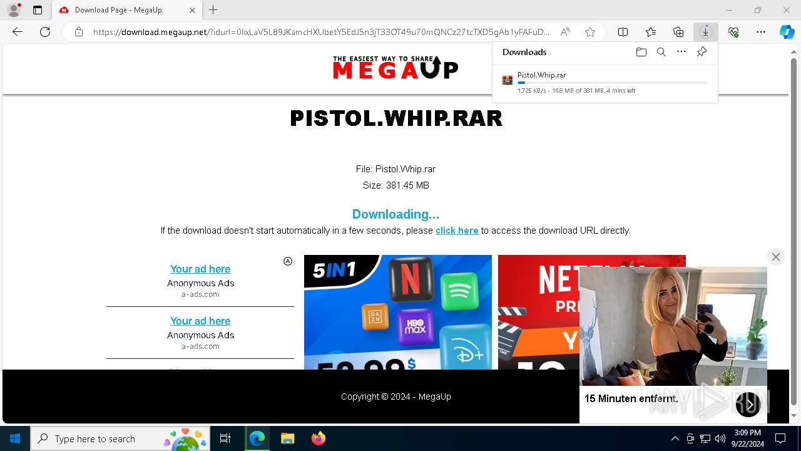
Task: Close the Download Page - MegaUp tab
Action: (x=192, y=10)
